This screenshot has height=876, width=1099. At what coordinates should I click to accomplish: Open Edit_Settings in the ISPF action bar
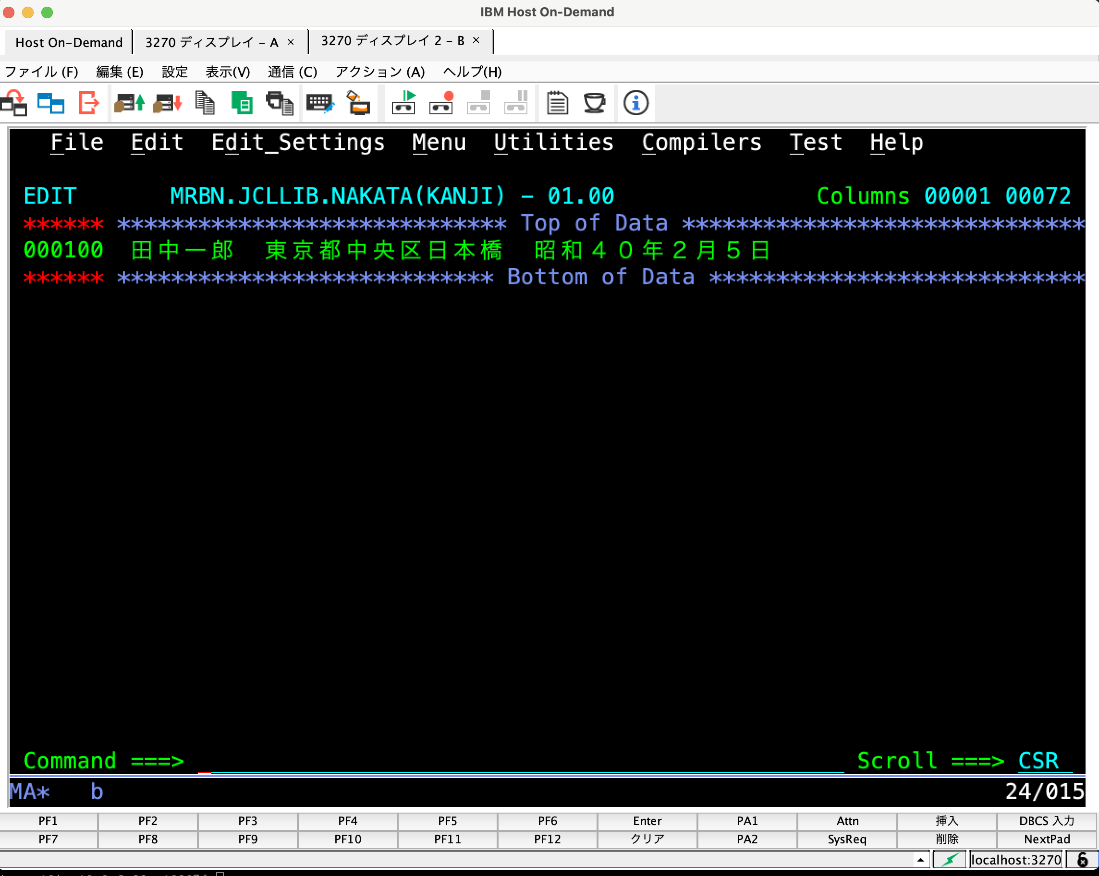tap(298, 142)
